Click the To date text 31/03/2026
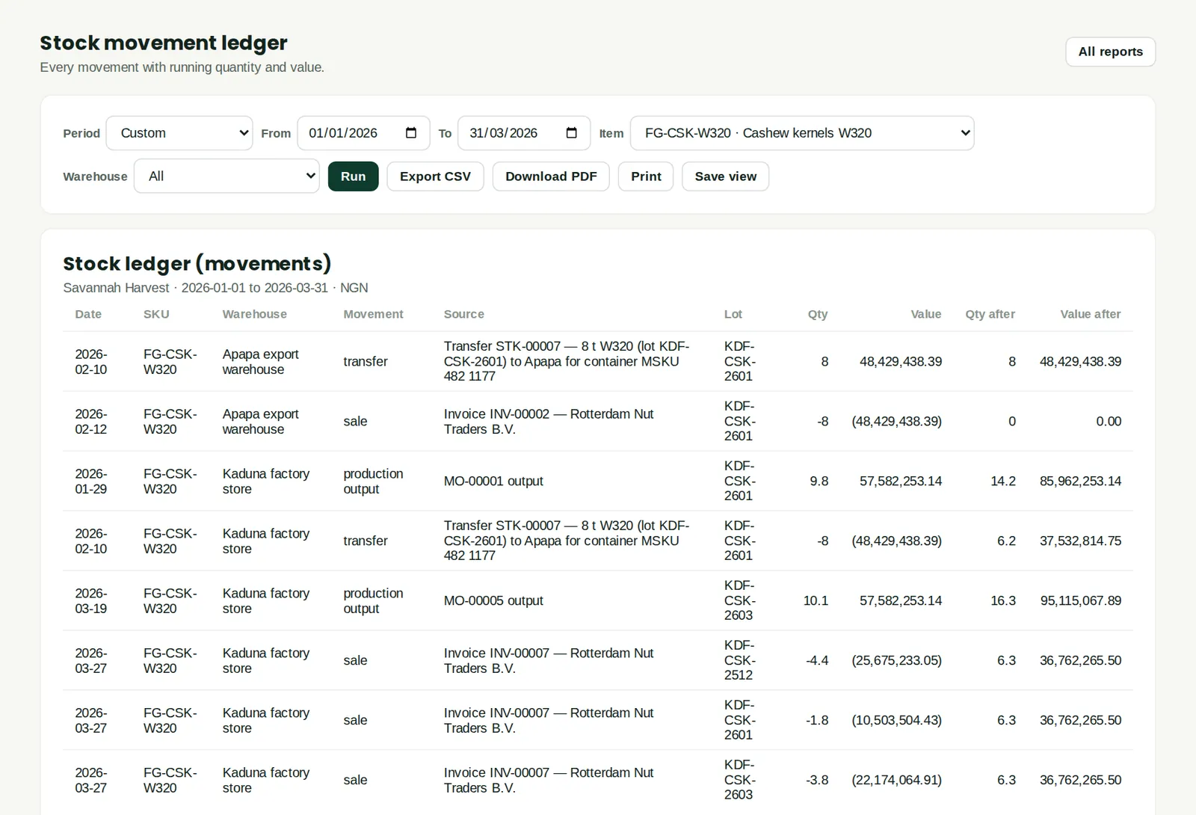 point(503,133)
